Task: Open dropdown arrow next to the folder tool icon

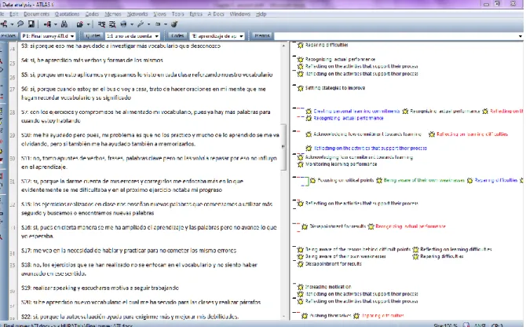Action: pos(88,24)
